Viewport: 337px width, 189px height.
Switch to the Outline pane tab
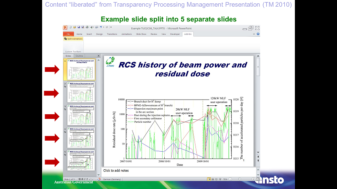pos(79,55)
